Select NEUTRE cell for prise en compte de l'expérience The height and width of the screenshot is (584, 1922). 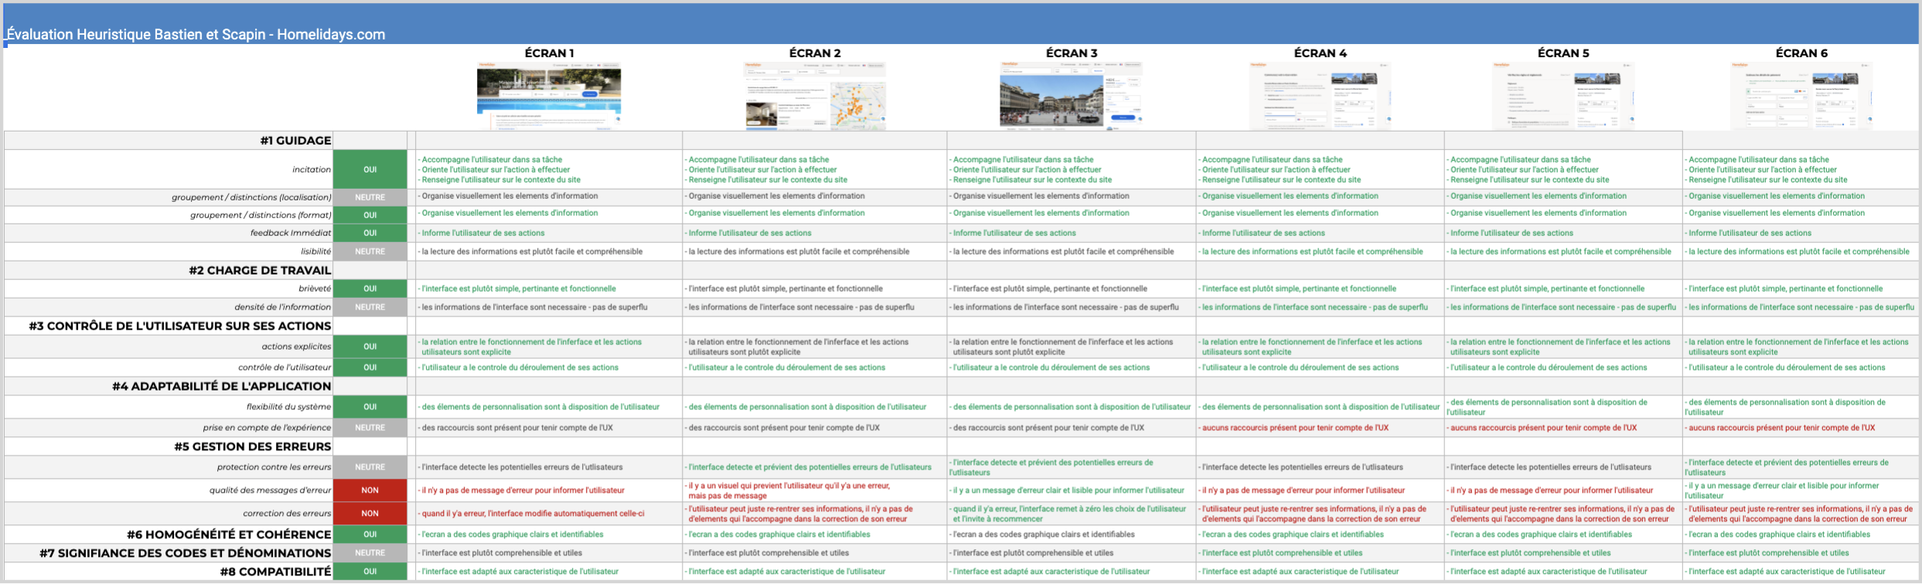[x=370, y=428]
